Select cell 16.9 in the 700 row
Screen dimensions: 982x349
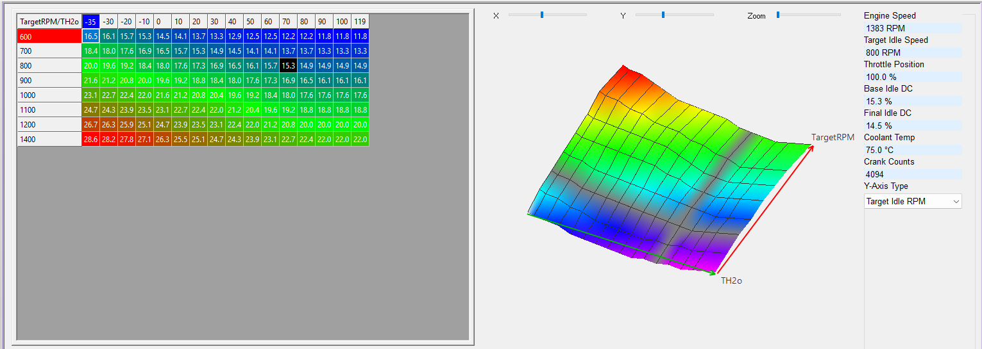click(x=144, y=51)
